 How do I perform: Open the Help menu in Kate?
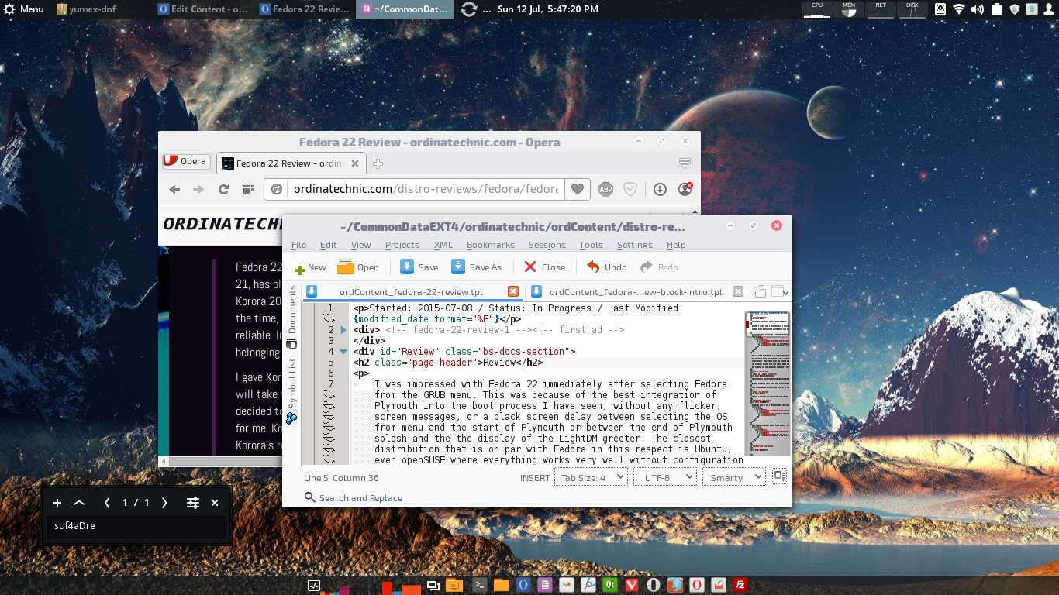click(676, 245)
